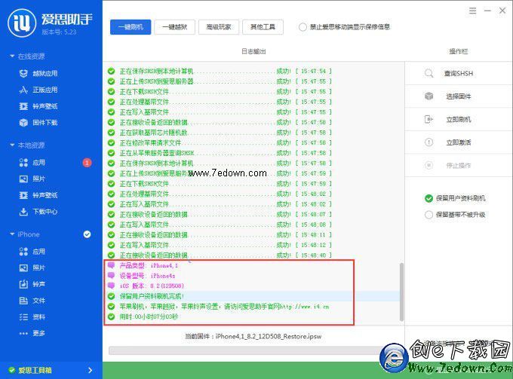Enable 保留基带不被升级 option

429,215
